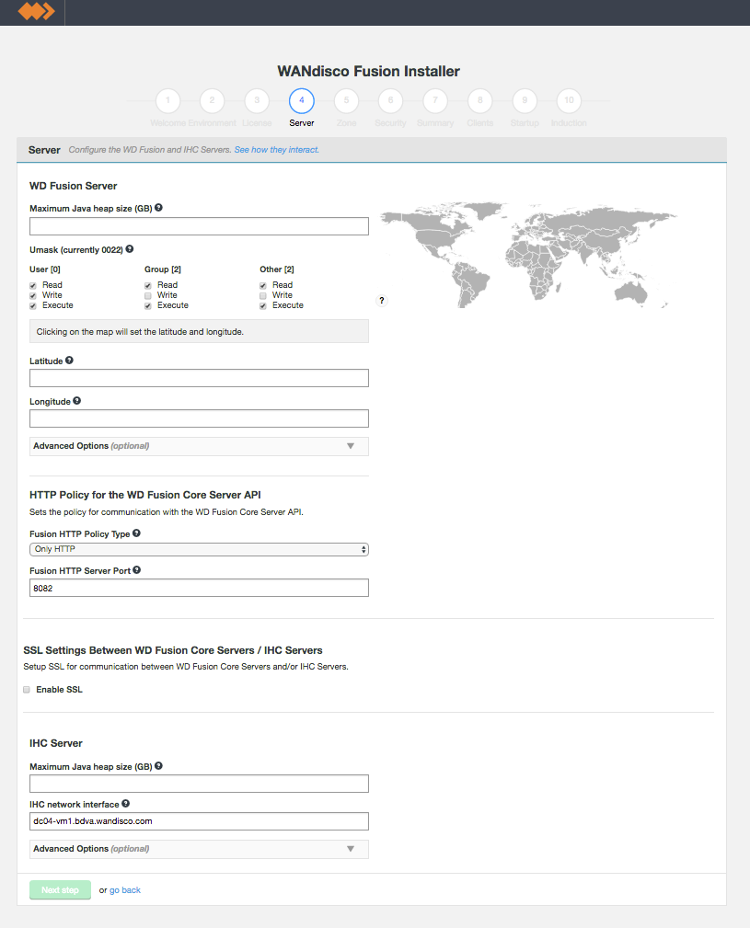Open the Fusion HTTP Server Port help icon
Screen dimensions: 750x928
[137, 570]
